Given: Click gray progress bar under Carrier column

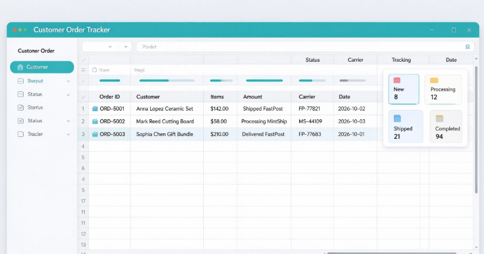Looking at the screenshot, I should point(353,81).
